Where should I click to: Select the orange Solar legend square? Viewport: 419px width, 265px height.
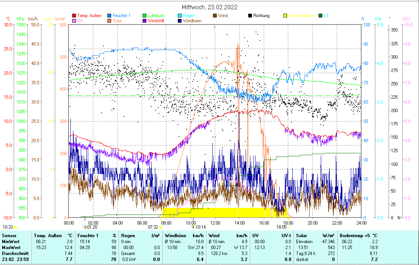pyautogui.click(x=110, y=21)
